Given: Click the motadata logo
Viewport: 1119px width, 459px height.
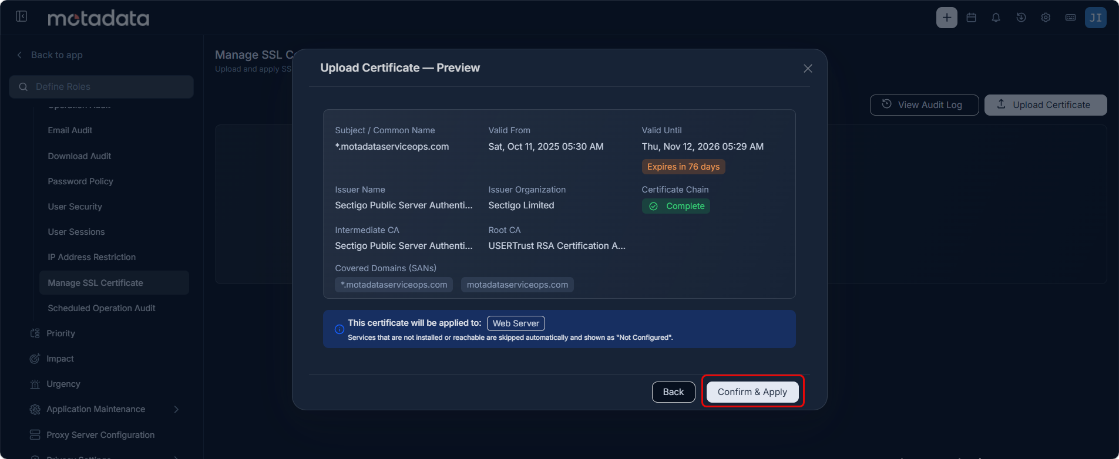Looking at the screenshot, I should (99, 18).
